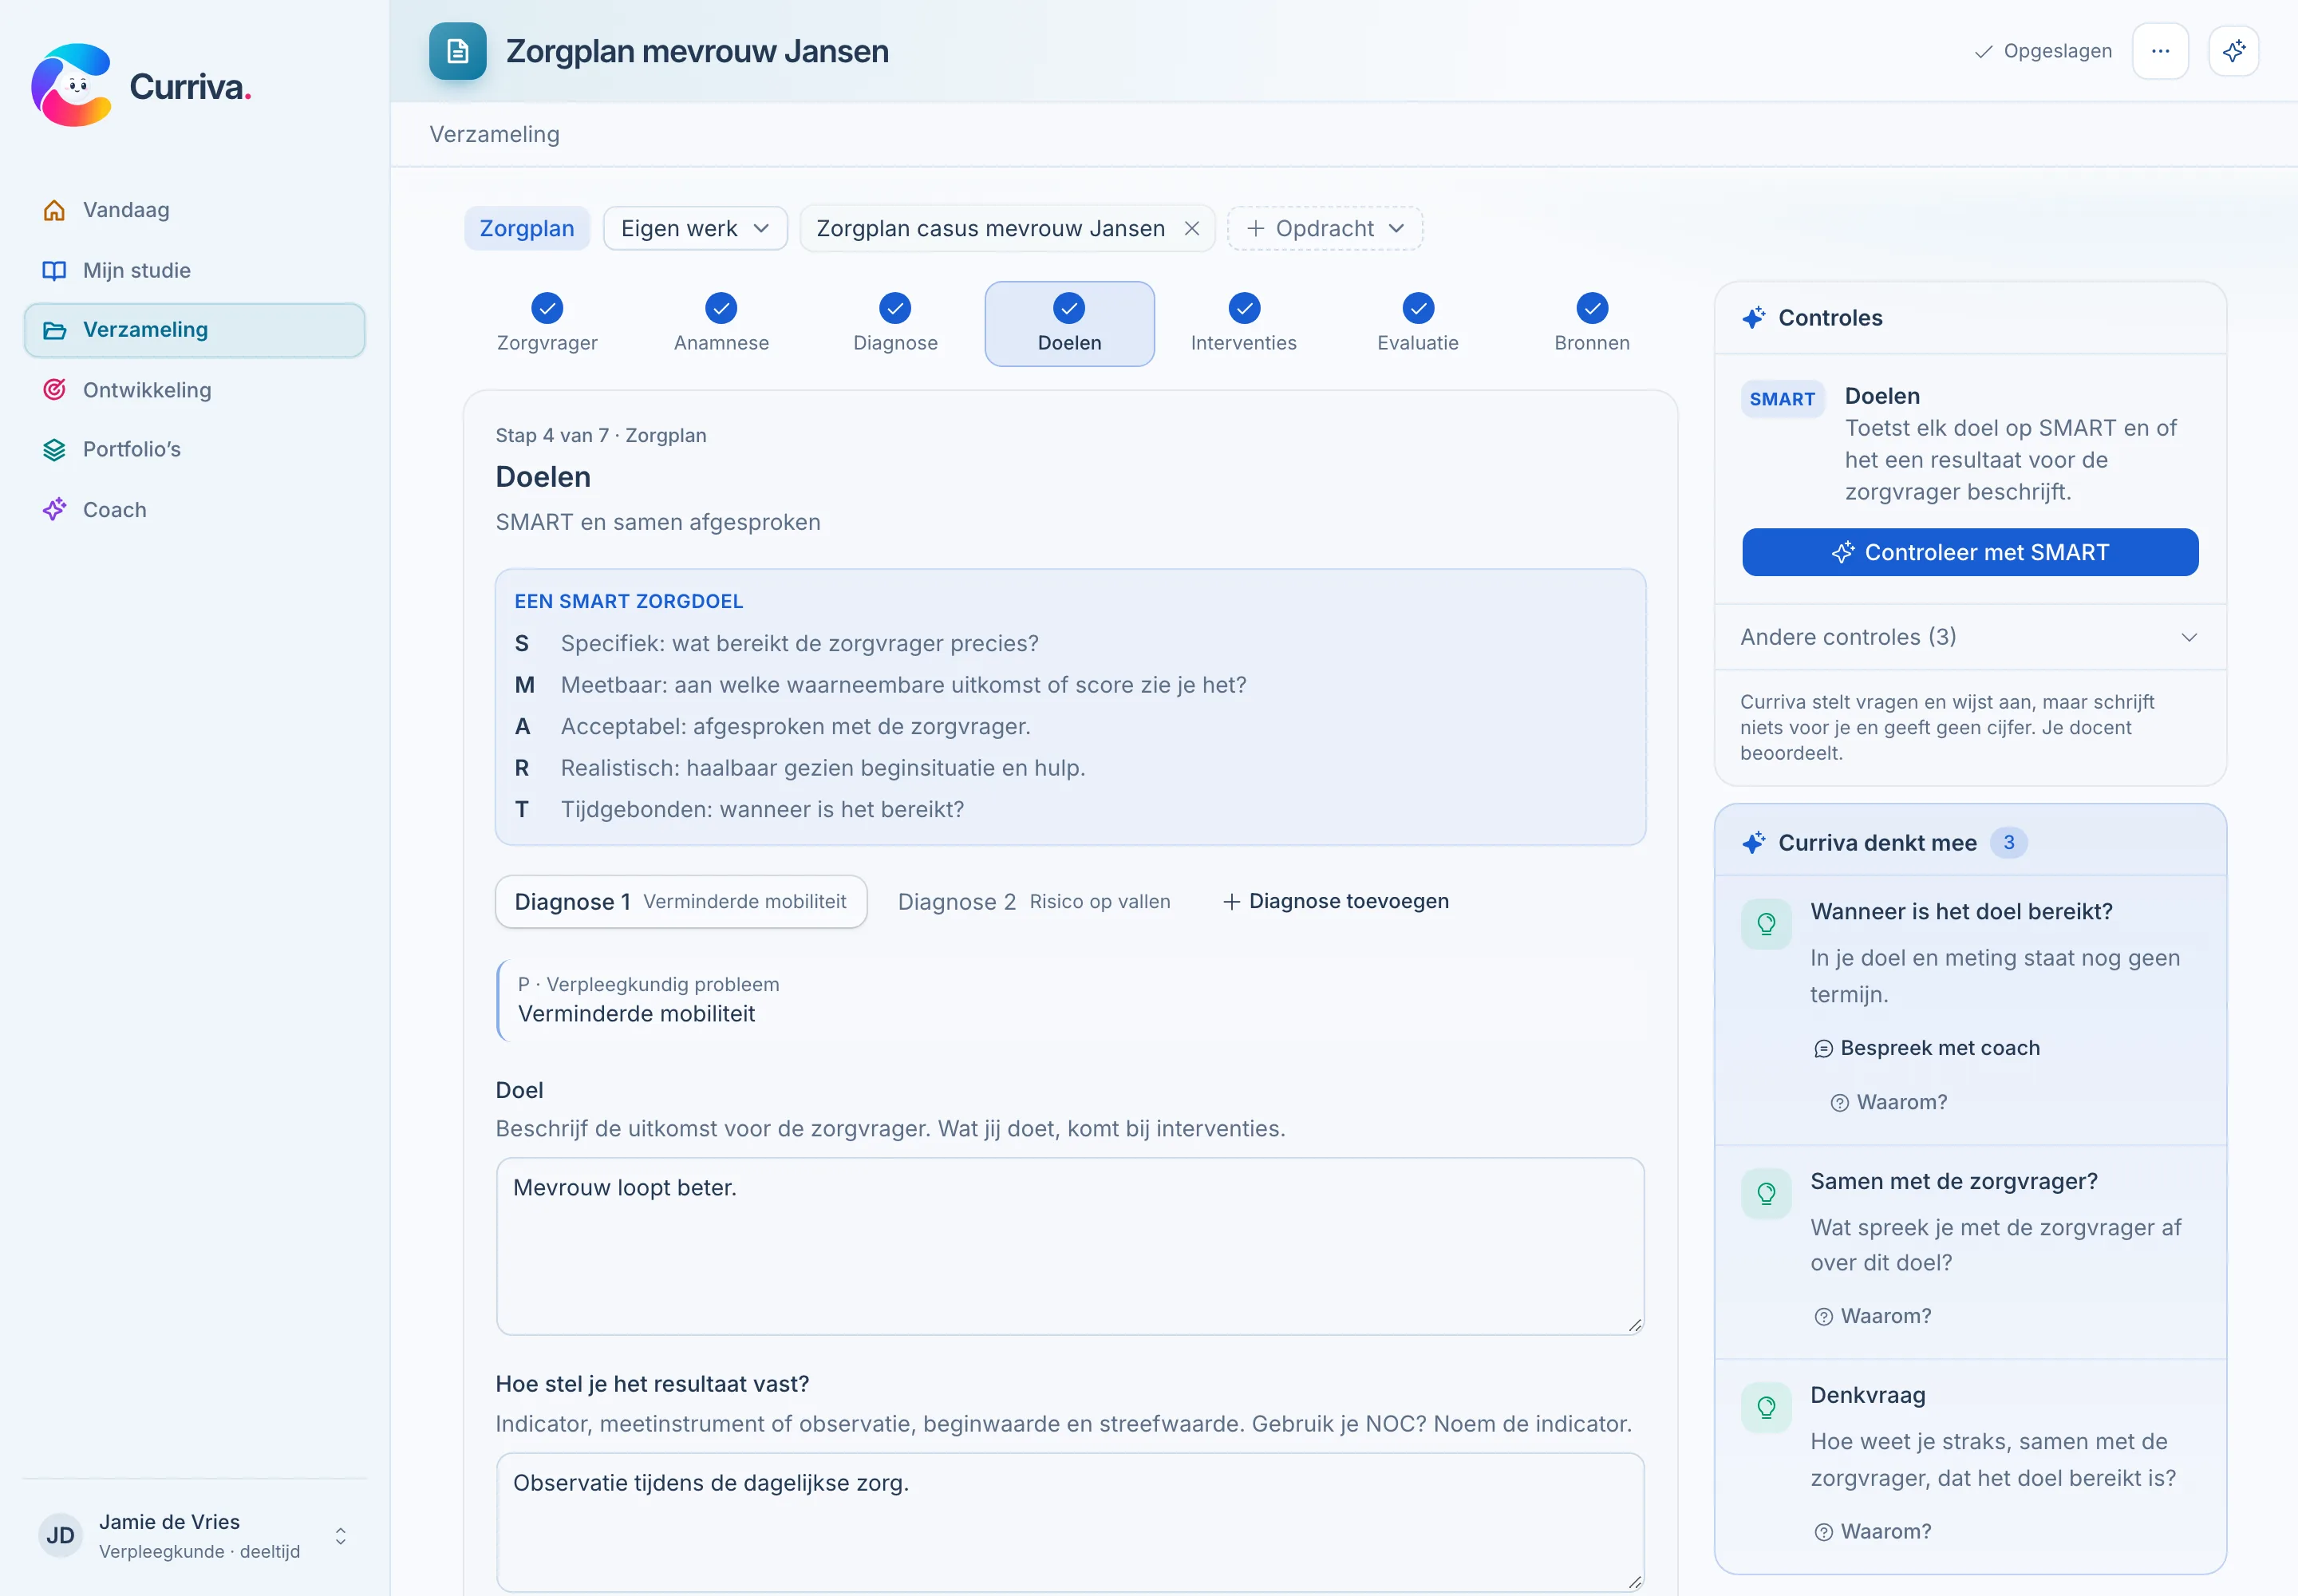Click into the Doel text field
This screenshot has height=1596, width=2298.
1070,1246
